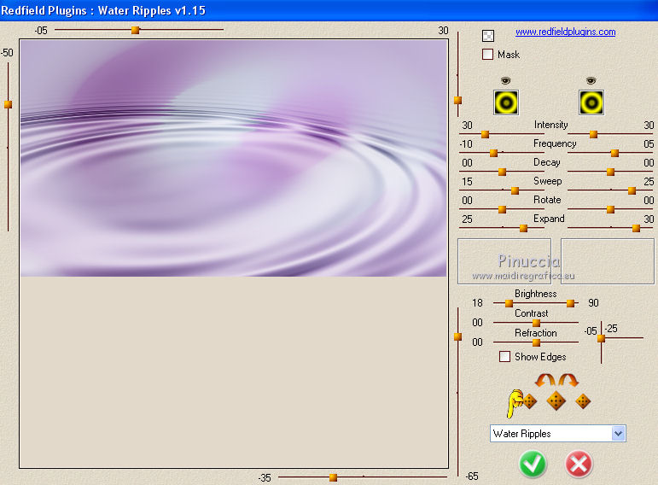Image resolution: width=658 pixels, height=485 pixels.
Task: Click the right curved redo arrow
Action: pos(568,381)
